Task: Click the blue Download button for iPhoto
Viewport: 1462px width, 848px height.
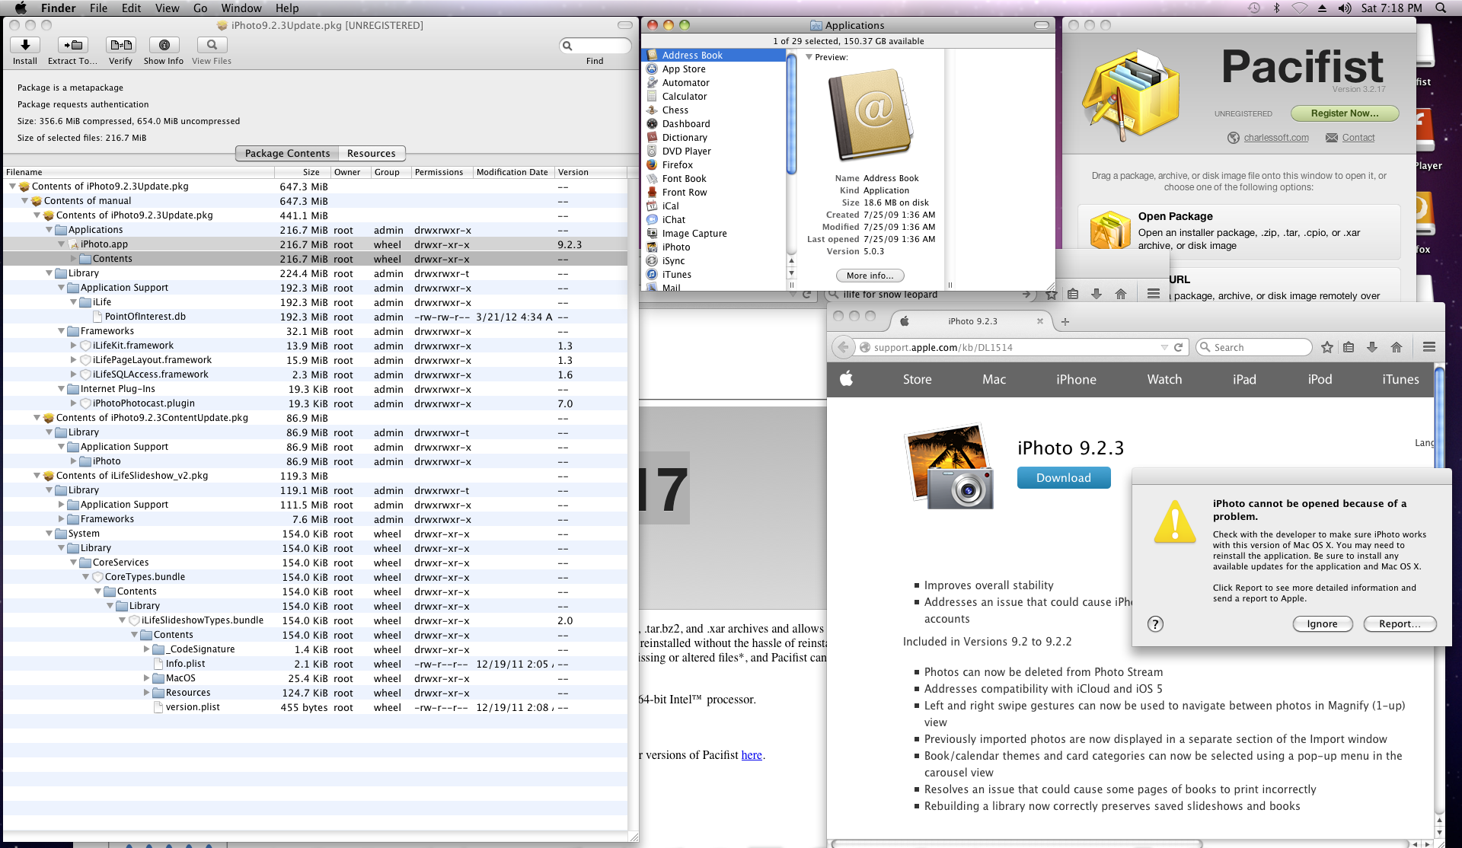Action: pos(1063,478)
